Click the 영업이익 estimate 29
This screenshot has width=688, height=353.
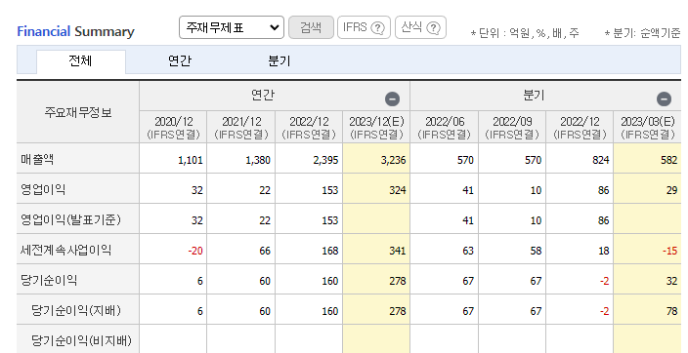[x=672, y=190]
